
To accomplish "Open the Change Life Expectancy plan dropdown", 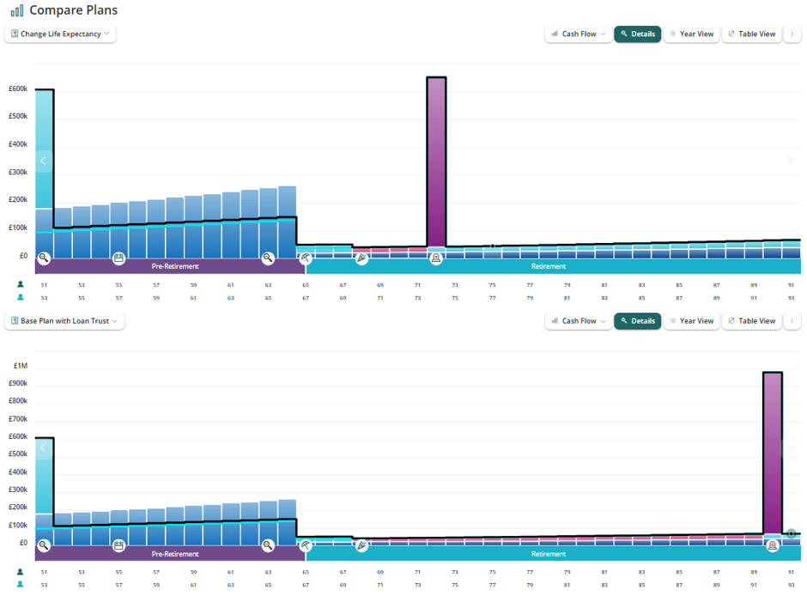I will click(x=60, y=34).
